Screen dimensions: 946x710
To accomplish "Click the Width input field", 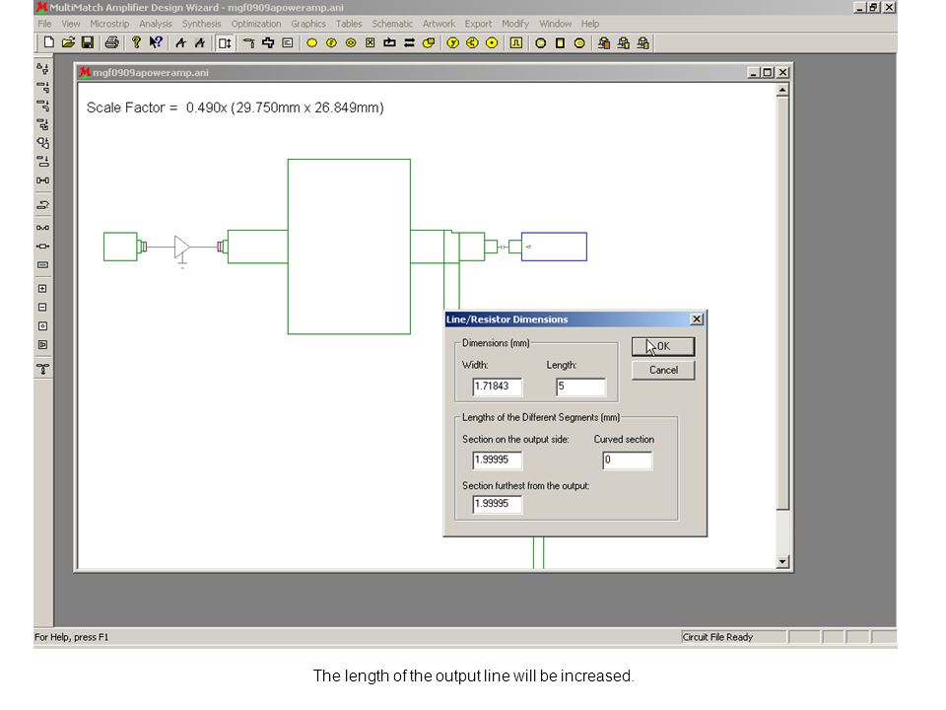I will pos(497,387).
